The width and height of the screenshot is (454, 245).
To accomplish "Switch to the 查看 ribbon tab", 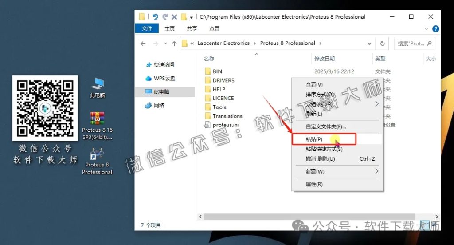I will click(214, 28).
